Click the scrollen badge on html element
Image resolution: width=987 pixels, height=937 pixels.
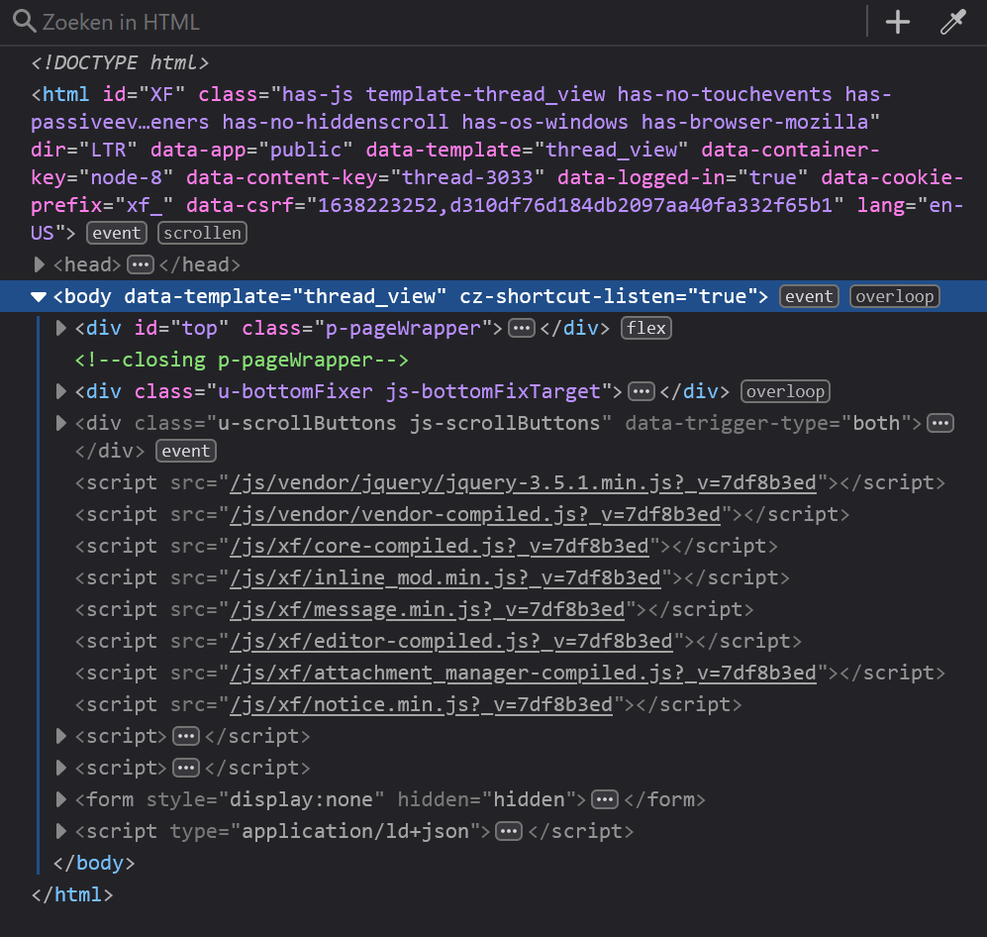202,233
